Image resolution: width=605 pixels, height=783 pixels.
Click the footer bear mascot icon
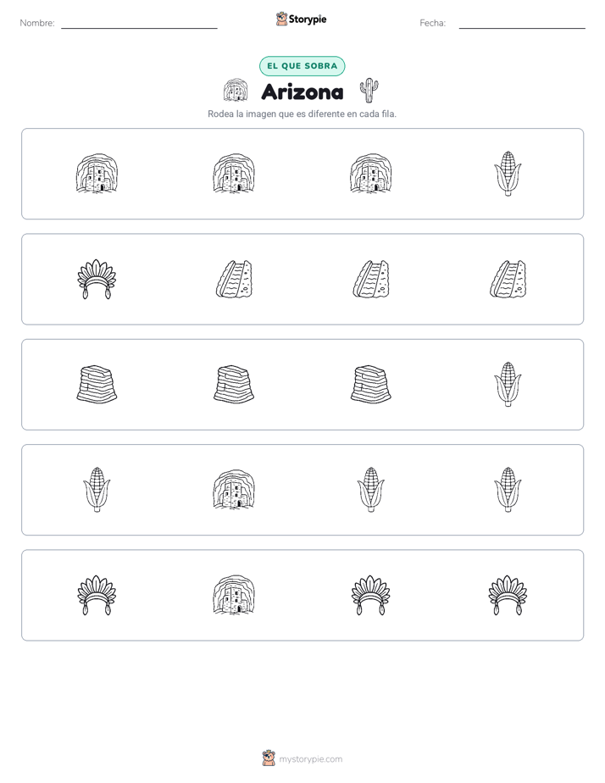pyautogui.click(x=269, y=758)
